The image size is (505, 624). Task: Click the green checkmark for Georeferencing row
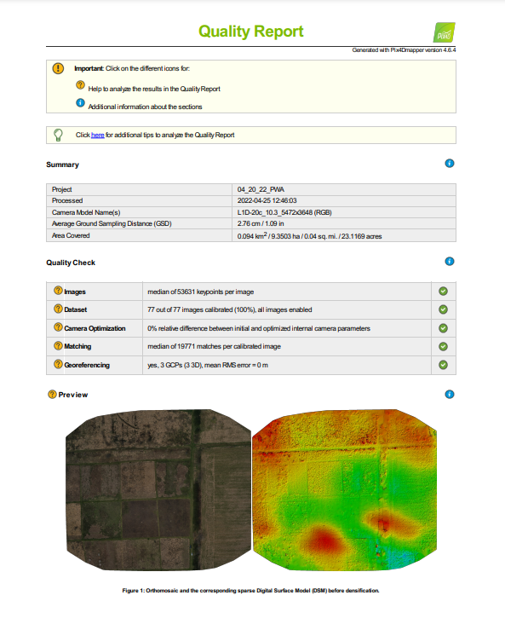(x=443, y=365)
